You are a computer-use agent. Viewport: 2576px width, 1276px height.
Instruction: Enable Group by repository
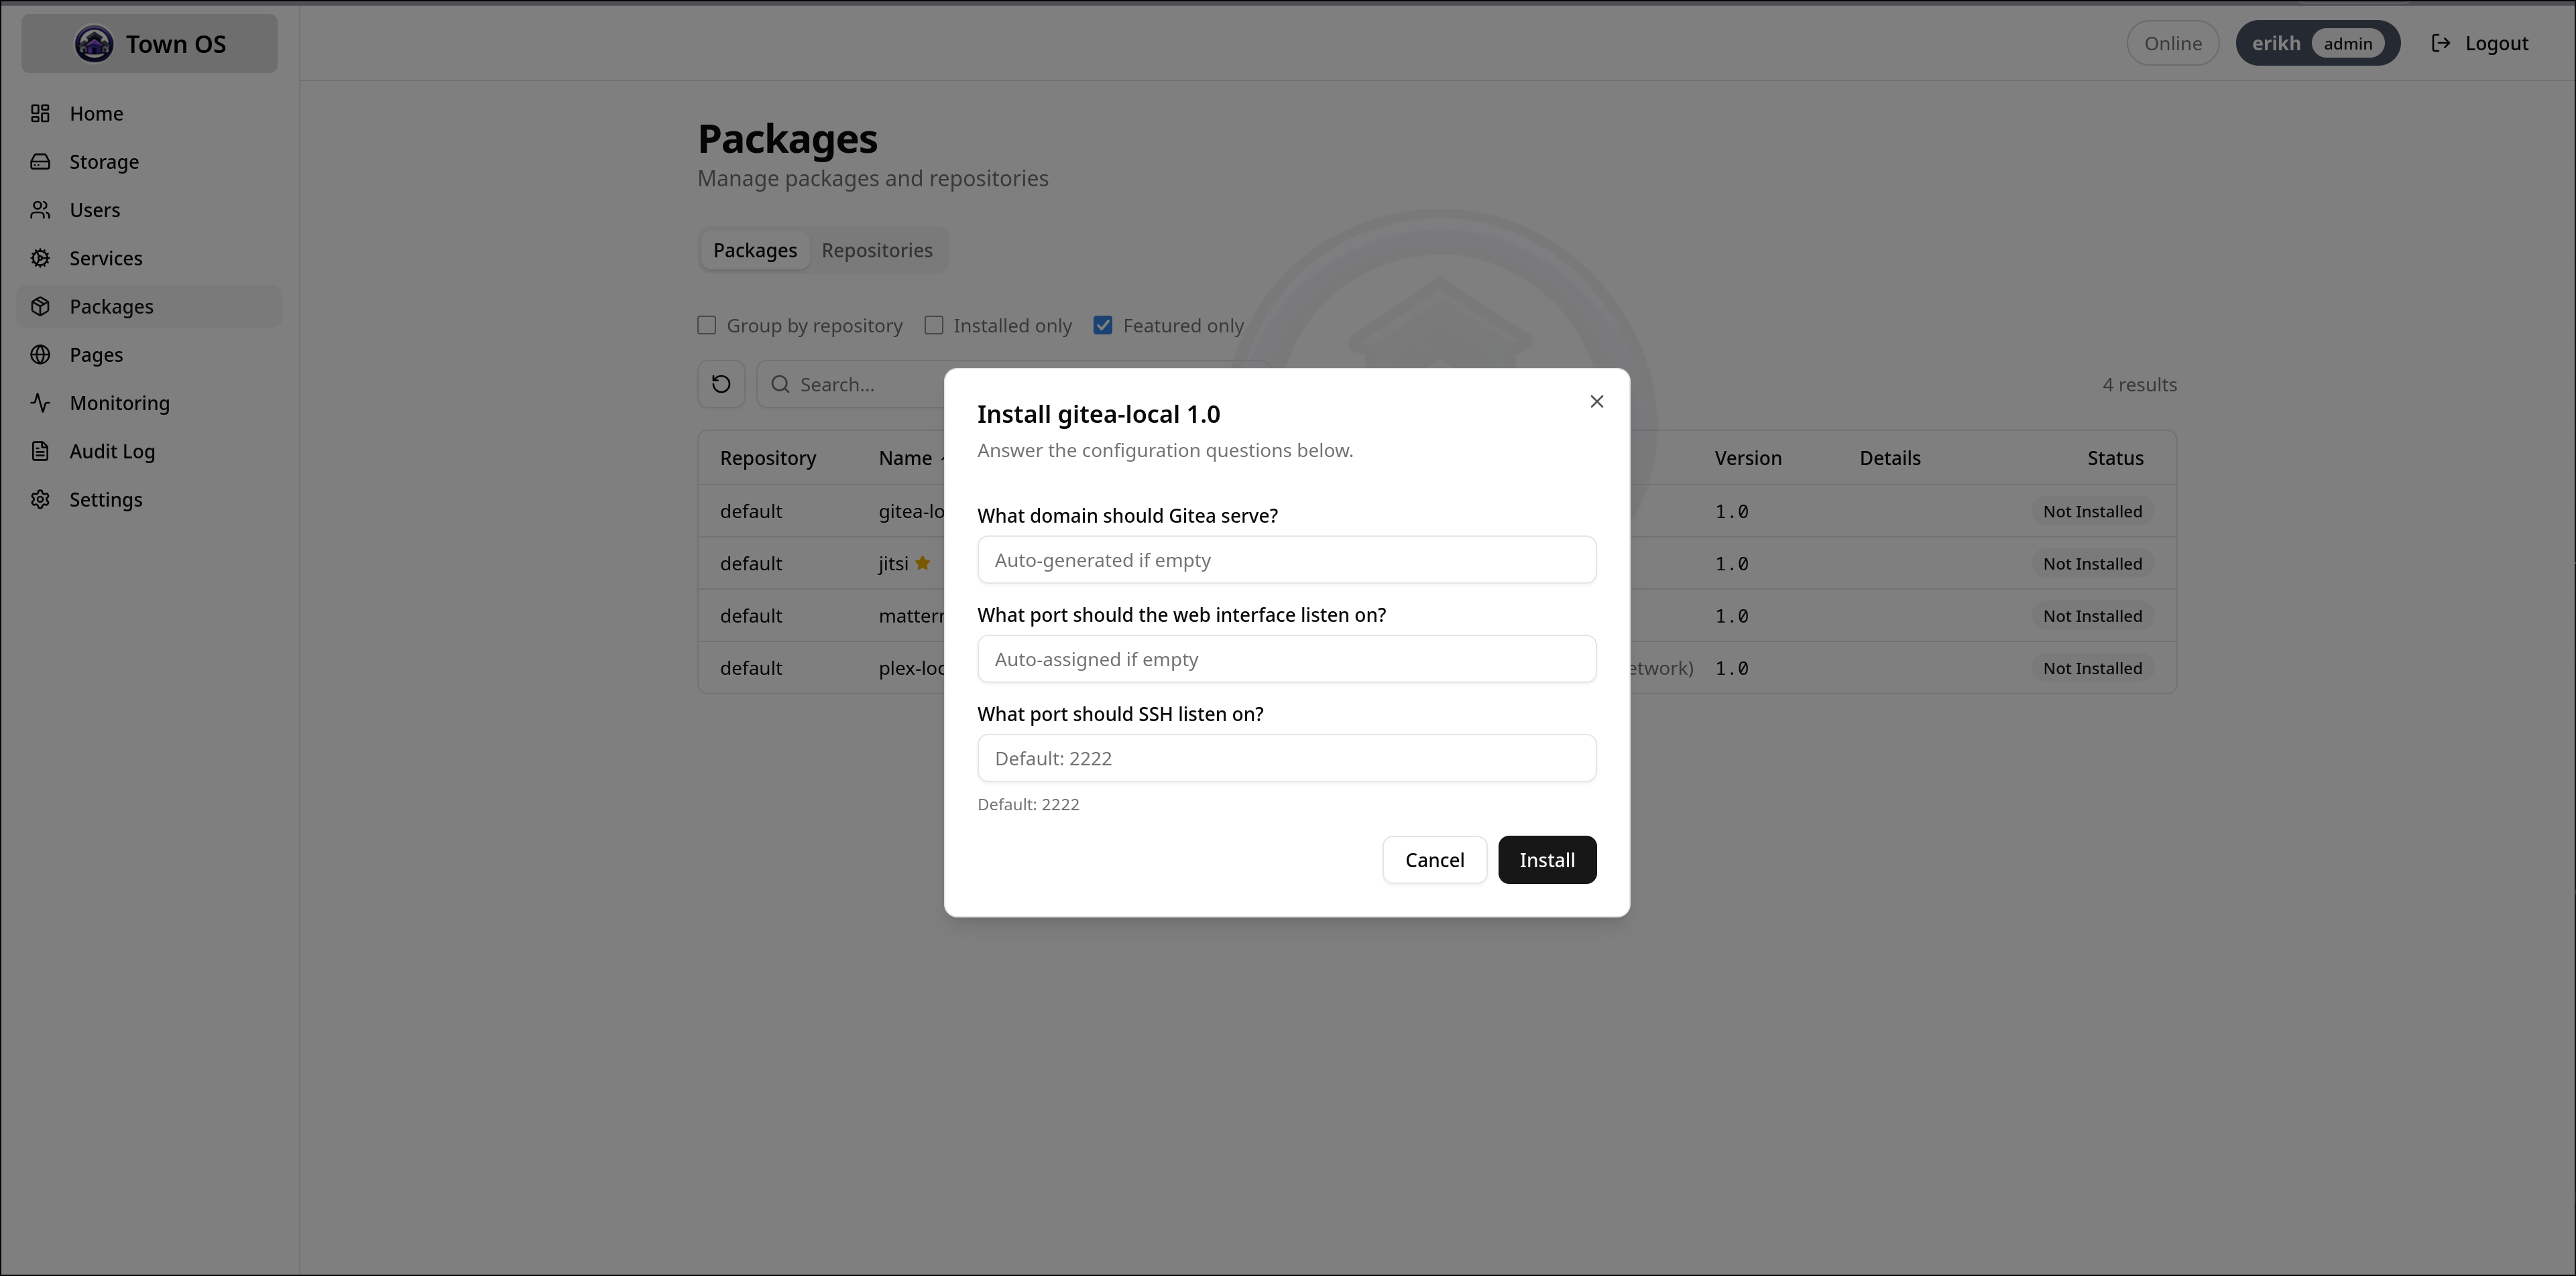click(707, 325)
